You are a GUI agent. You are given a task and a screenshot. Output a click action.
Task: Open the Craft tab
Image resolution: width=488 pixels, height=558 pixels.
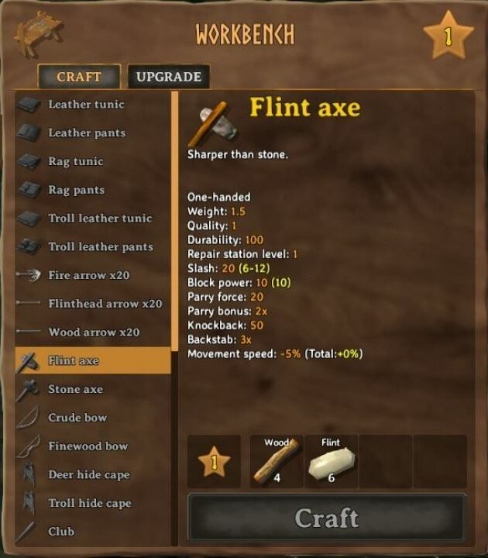point(79,77)
